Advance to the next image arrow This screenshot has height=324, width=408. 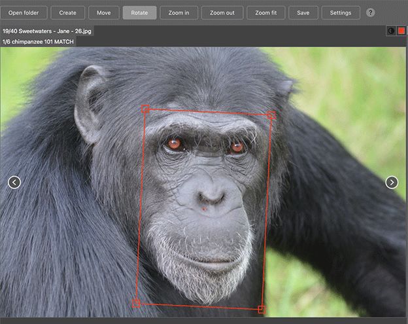[392, 182]
